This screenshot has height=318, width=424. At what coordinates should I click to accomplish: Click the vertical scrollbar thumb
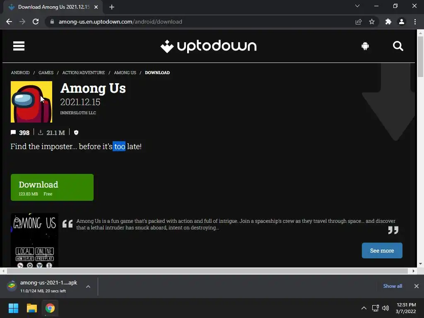point(421,56)
